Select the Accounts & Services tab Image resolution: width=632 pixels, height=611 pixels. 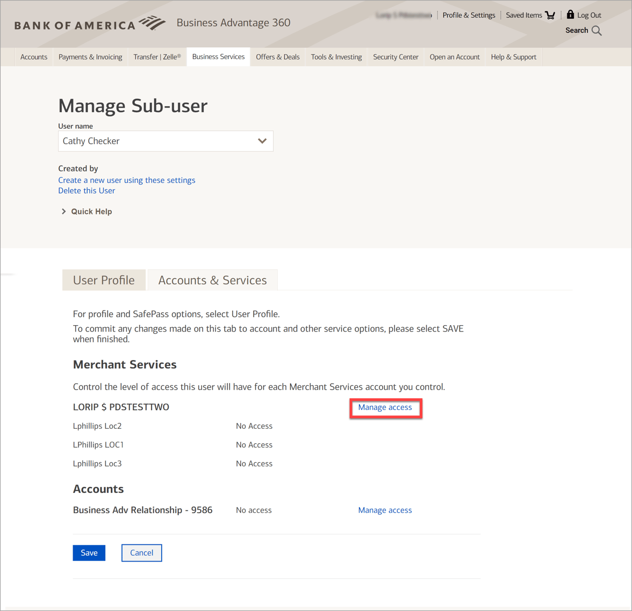tap(212, 279)
